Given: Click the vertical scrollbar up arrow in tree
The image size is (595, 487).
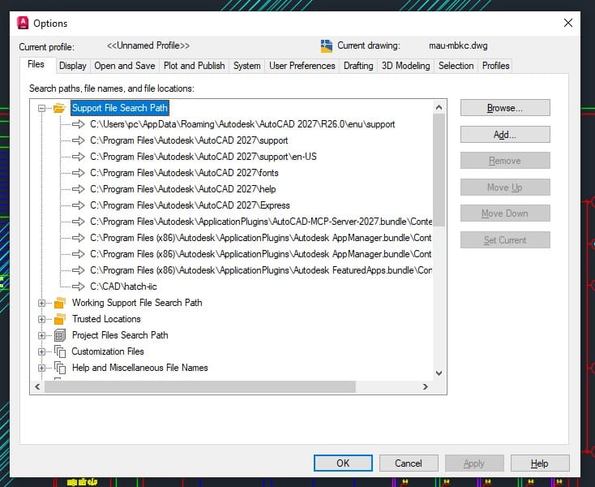Looking at the screenshot, I should coord(439,107).
